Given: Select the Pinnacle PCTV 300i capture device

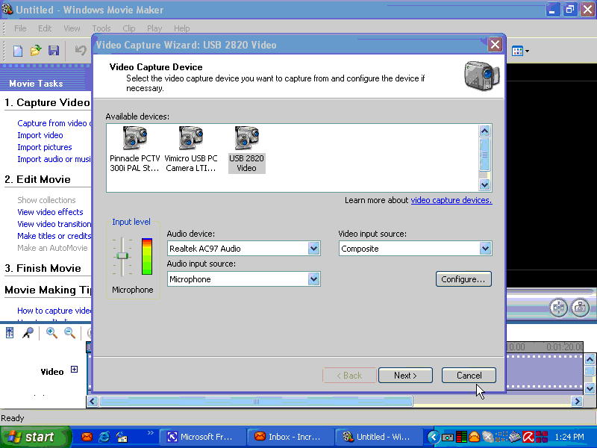Looking at the screenshot, I should pos(134,149).
